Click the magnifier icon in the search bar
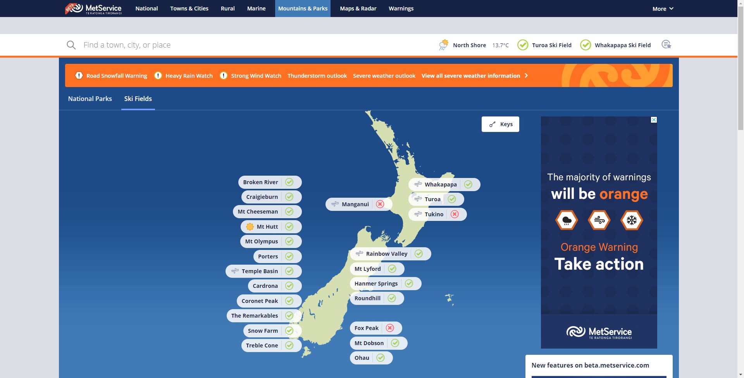 [71, 44]
